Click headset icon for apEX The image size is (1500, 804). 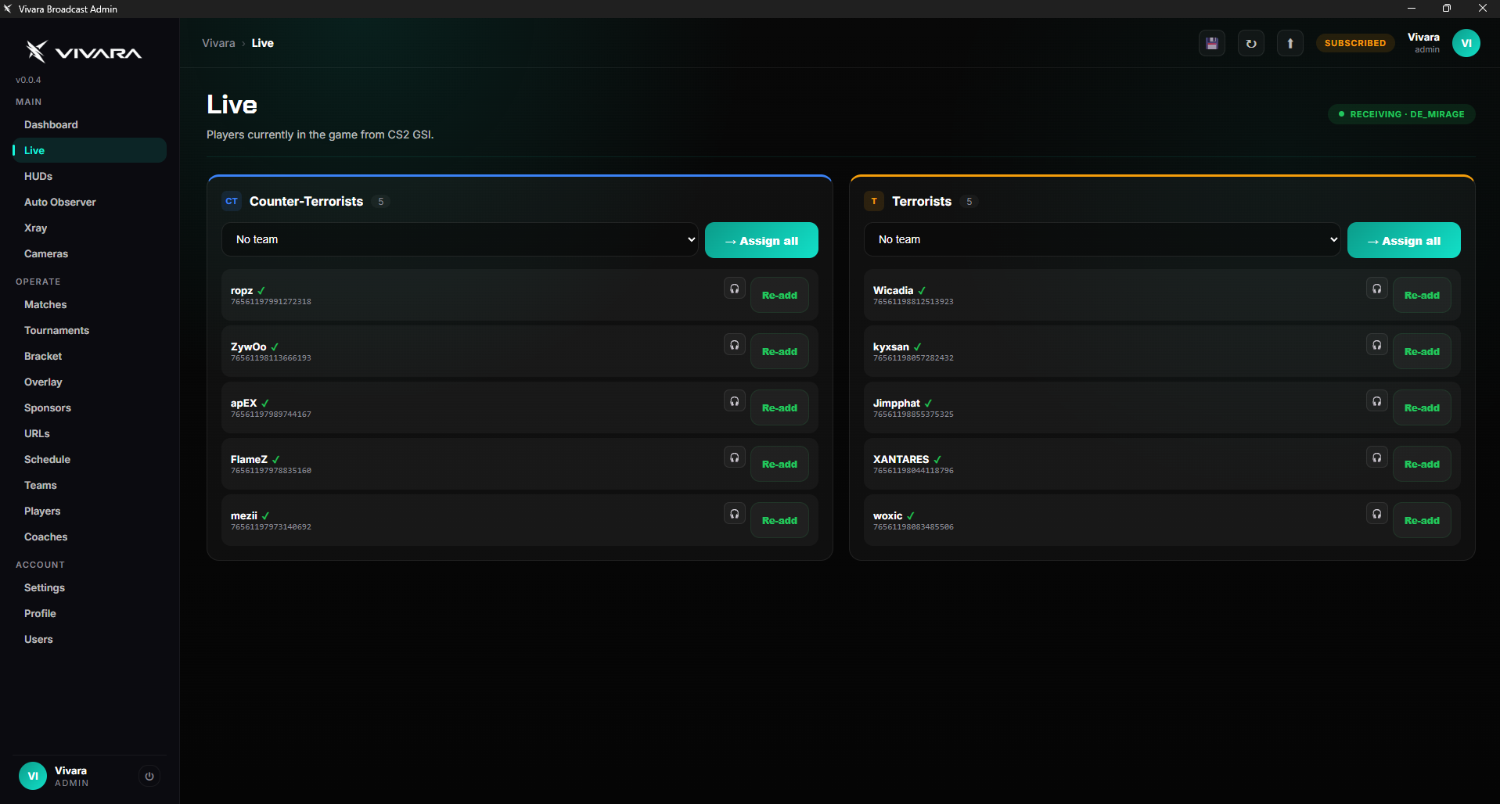[735, 401]
